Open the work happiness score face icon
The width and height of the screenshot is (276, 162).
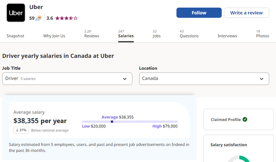click(38, 18)
